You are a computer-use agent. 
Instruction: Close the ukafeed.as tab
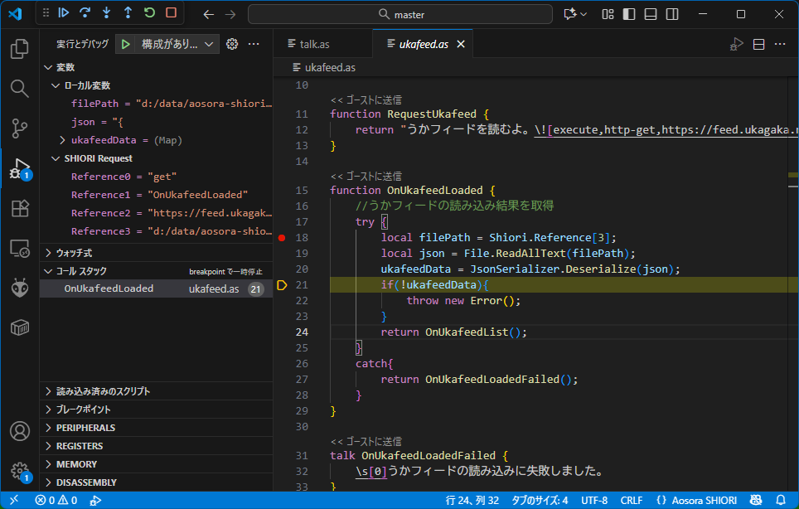click(x=461, y=44)
